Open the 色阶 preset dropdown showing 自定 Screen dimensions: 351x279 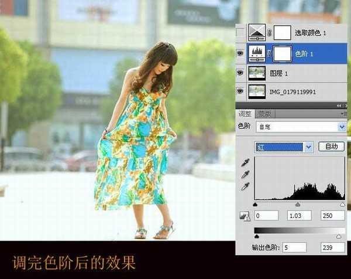click(x=301, y=127)
